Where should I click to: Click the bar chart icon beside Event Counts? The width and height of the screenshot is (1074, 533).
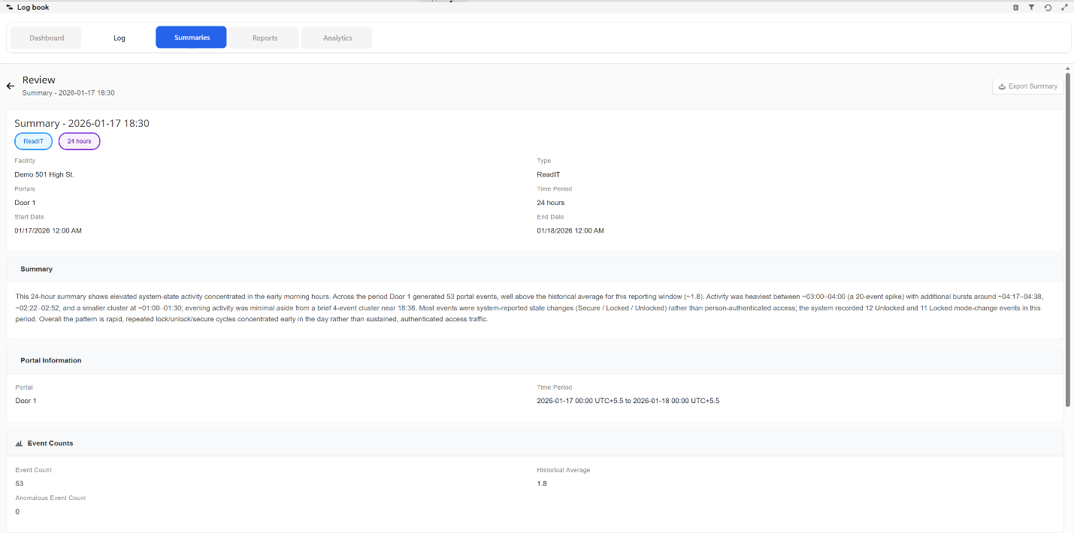tap(19, 443)
